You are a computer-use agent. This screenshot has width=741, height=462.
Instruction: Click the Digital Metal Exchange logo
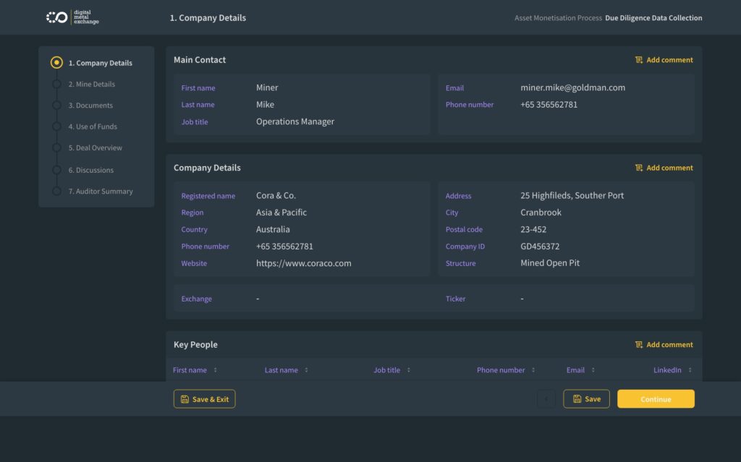tap(72, 17)
